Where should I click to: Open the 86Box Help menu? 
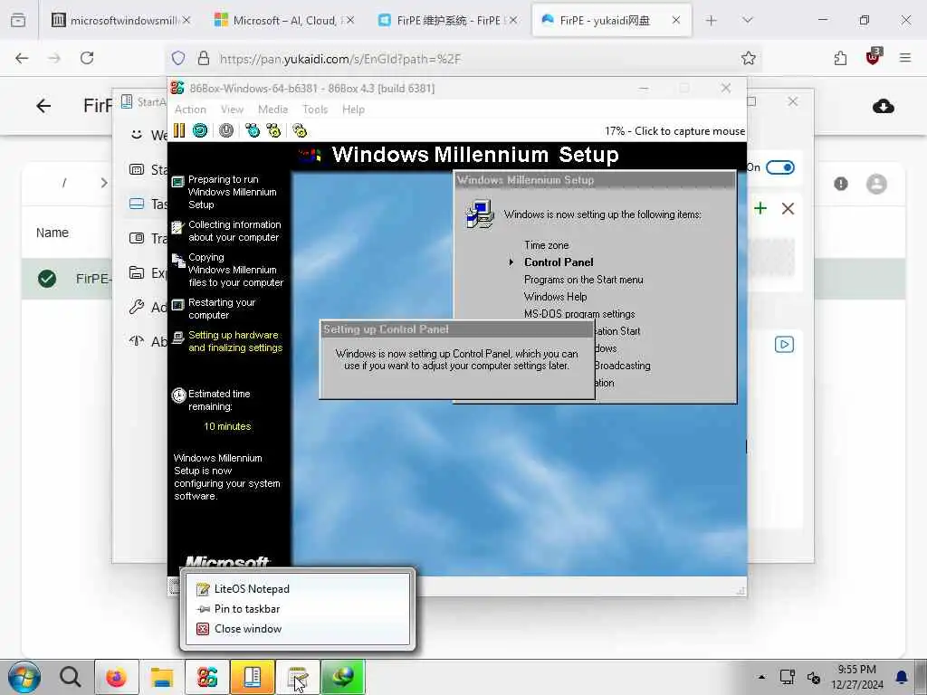click(x=353, y=109)
